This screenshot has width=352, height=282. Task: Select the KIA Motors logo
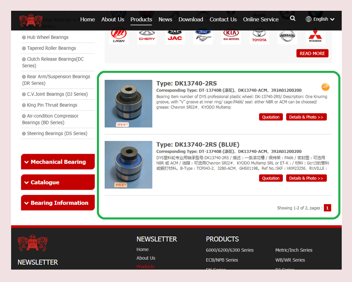click(x=231, y=36)
